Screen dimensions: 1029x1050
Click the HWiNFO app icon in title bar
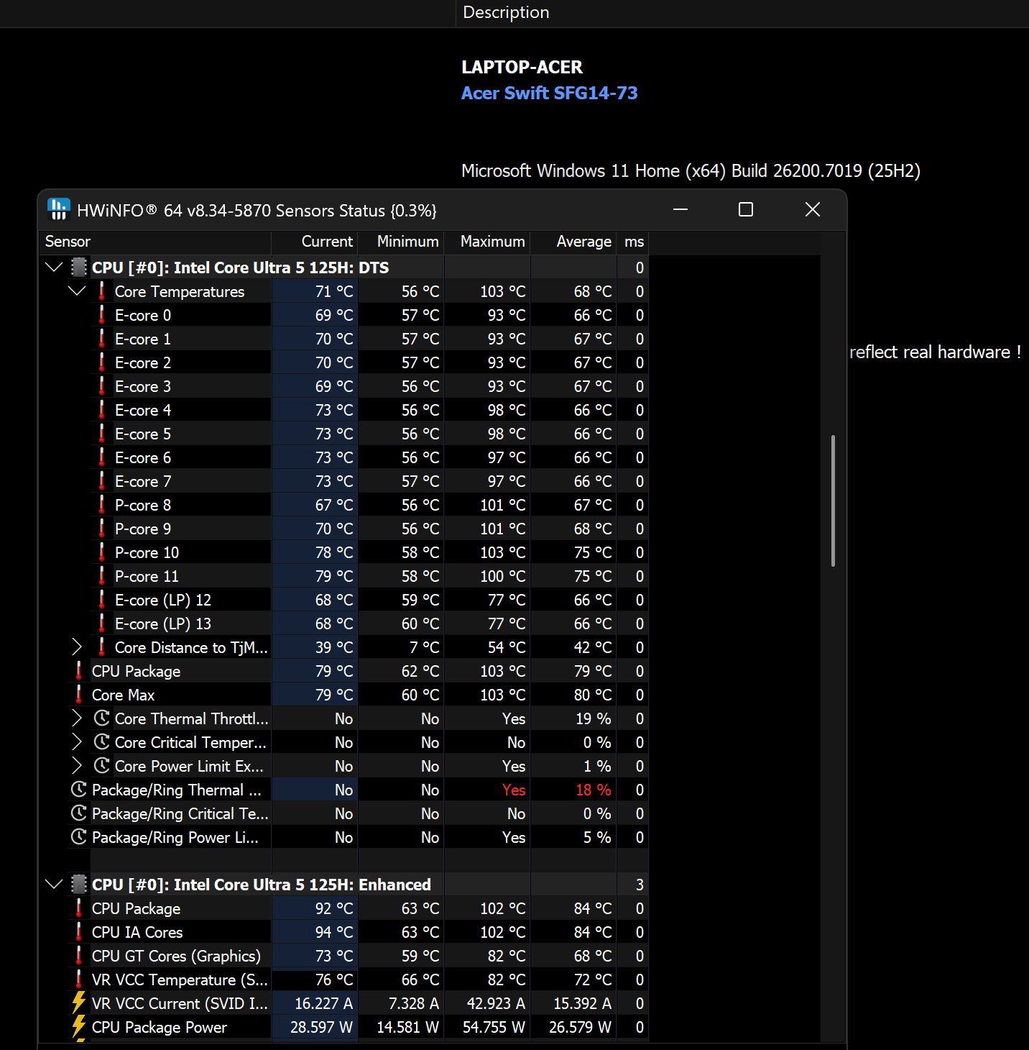[58, 209]
